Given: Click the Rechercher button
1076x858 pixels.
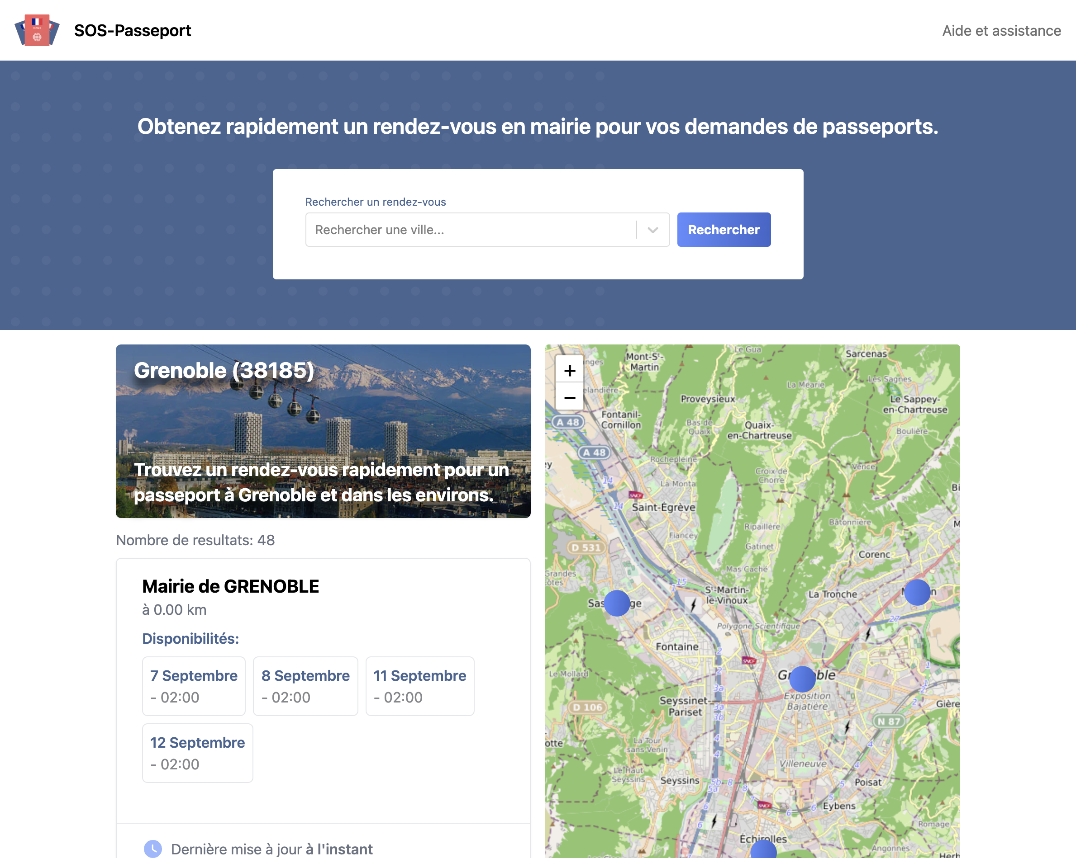Looking at the screenshot, I should pyautogui.click(x=724, y=230).
